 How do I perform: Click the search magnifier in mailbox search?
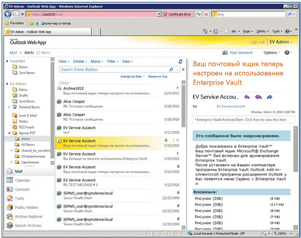point(171,69)
